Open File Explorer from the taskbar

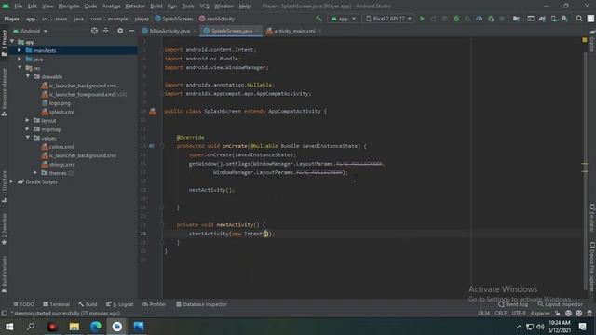[74, 327]
